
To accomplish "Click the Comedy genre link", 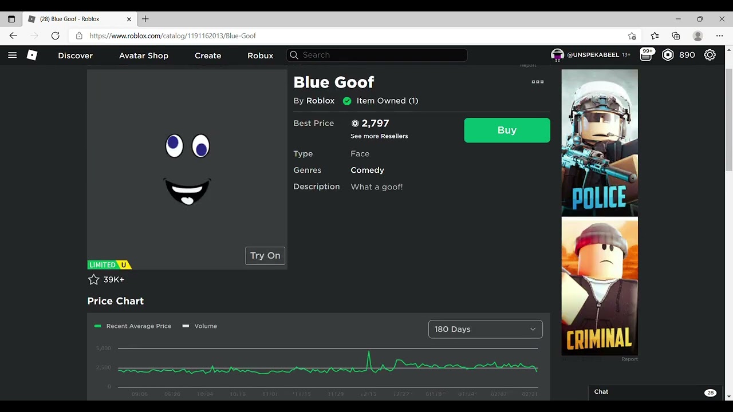I will (367, 170).
